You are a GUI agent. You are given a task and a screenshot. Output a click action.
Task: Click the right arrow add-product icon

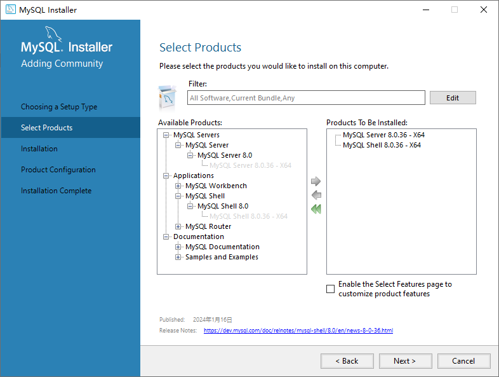click(316, 181)
